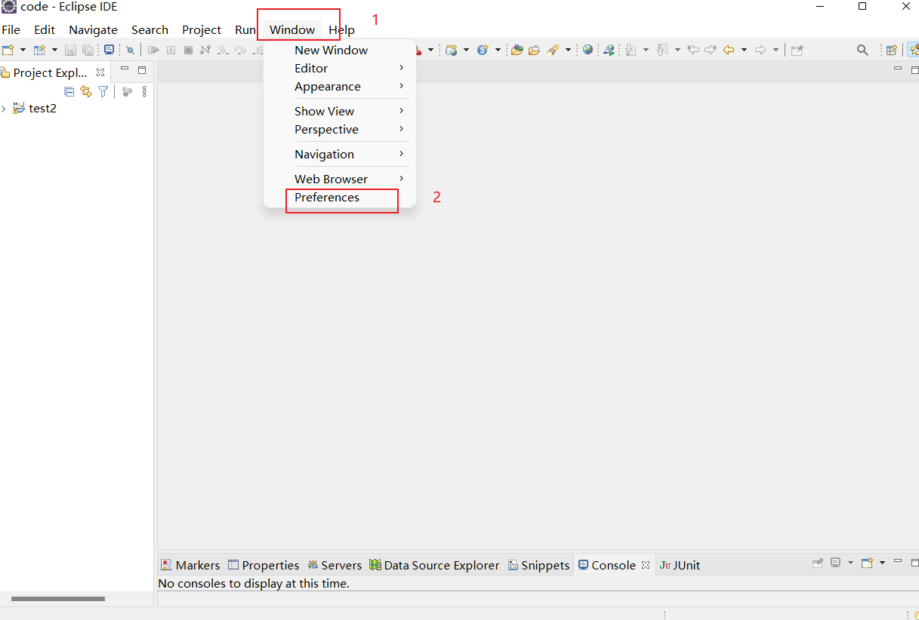Maximize the Project Explorer panel
This screenshot has width=919, height=620.
point(142,70)
